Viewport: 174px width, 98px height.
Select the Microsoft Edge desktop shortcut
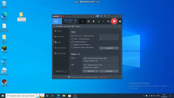[x=4, y=16]
